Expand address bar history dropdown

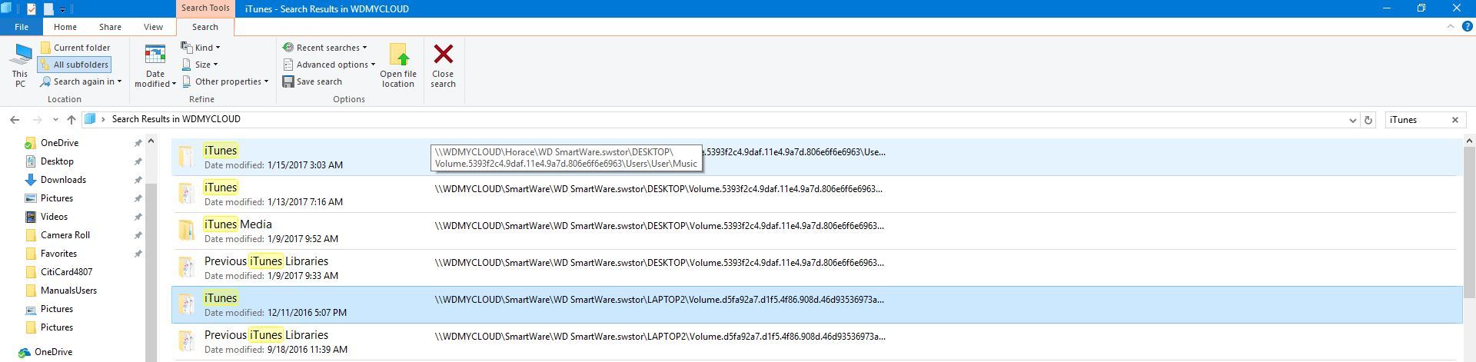[1352, 120]
